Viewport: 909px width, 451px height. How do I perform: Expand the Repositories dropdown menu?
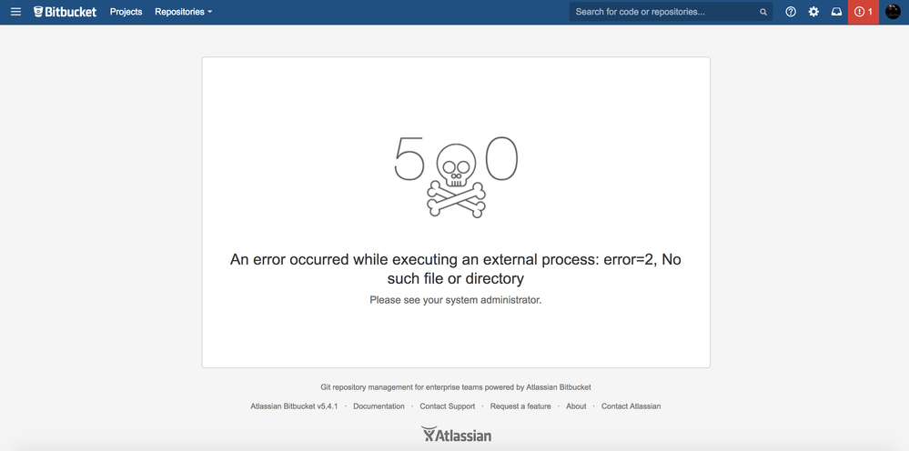[183, 12]
